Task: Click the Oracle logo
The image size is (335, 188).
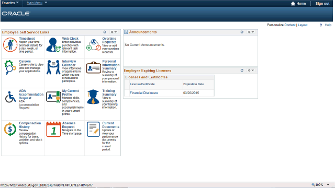Action: point(16,14)
